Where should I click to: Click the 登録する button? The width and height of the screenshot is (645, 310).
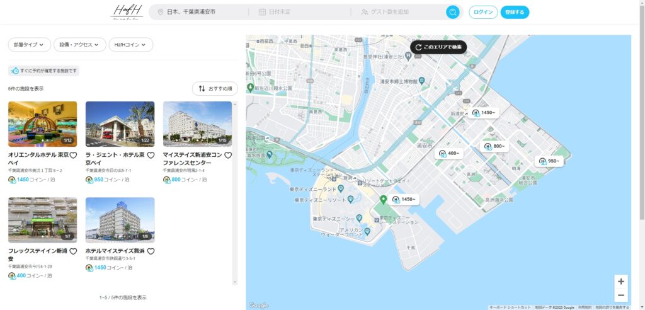click(515, 12)
